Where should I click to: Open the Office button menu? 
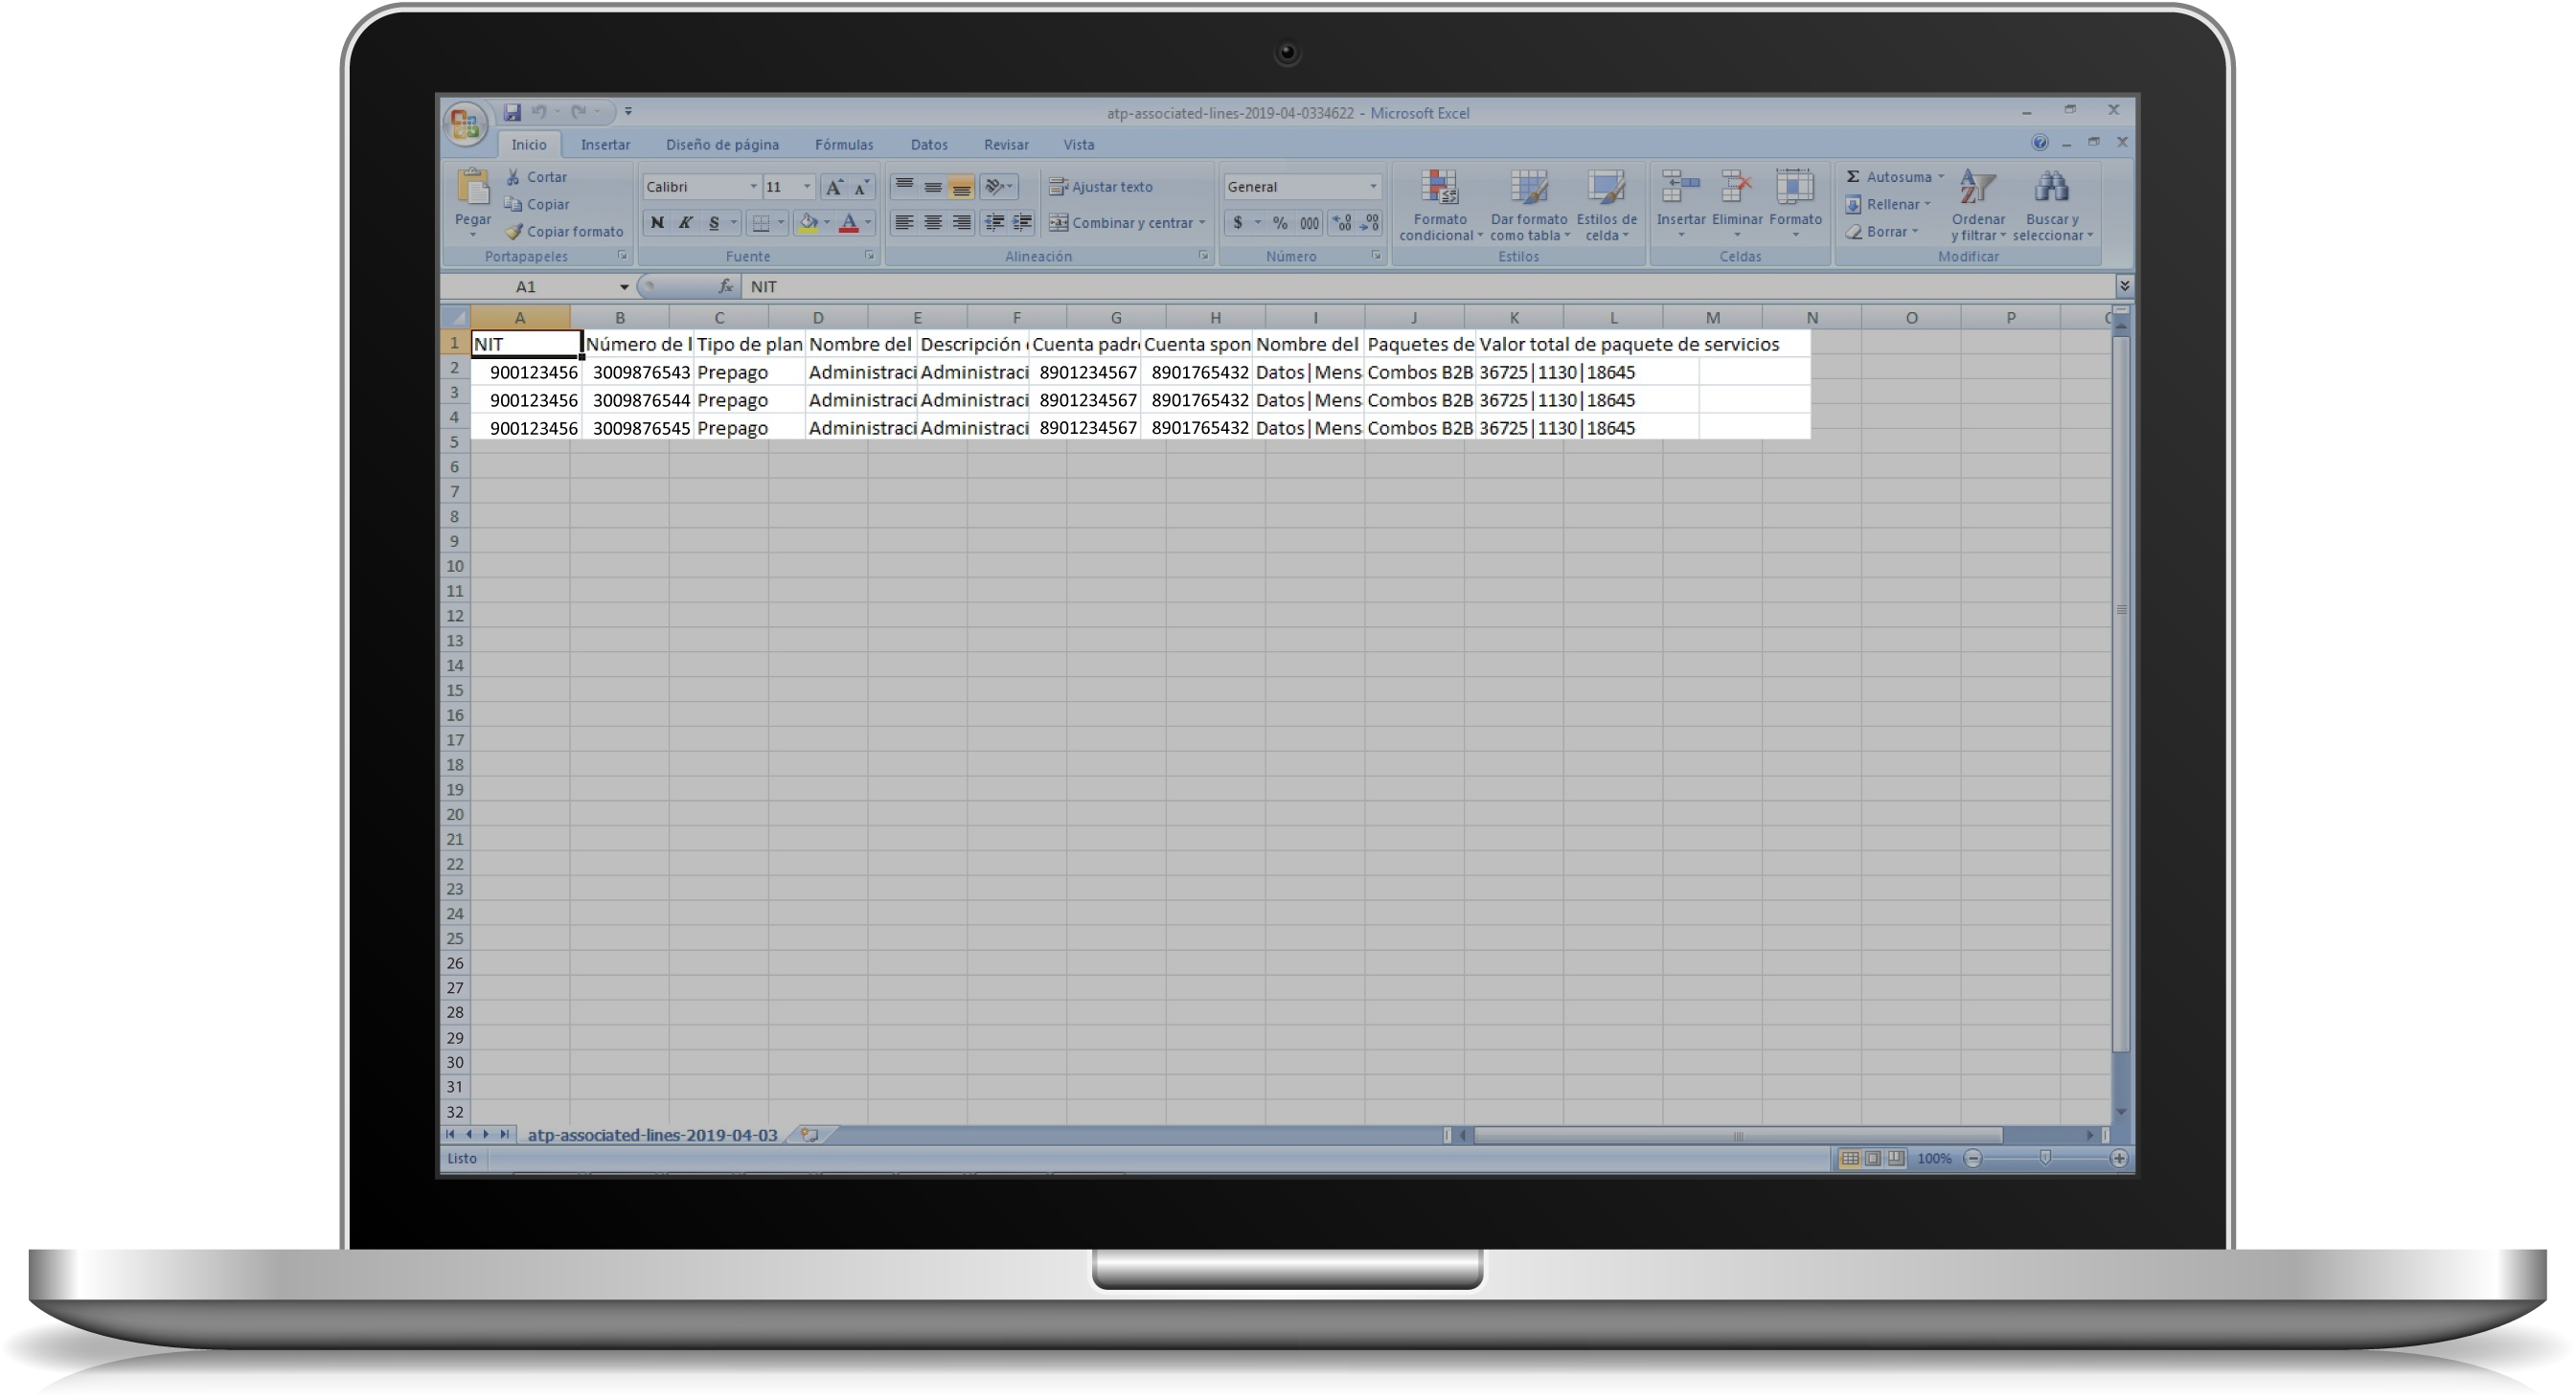pos(465,124)
